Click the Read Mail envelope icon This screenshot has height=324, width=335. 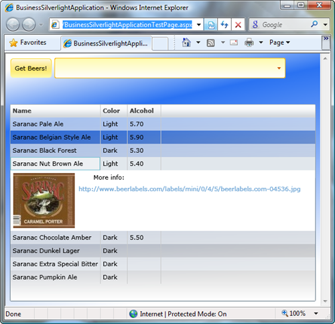click(x=234, y=42)
